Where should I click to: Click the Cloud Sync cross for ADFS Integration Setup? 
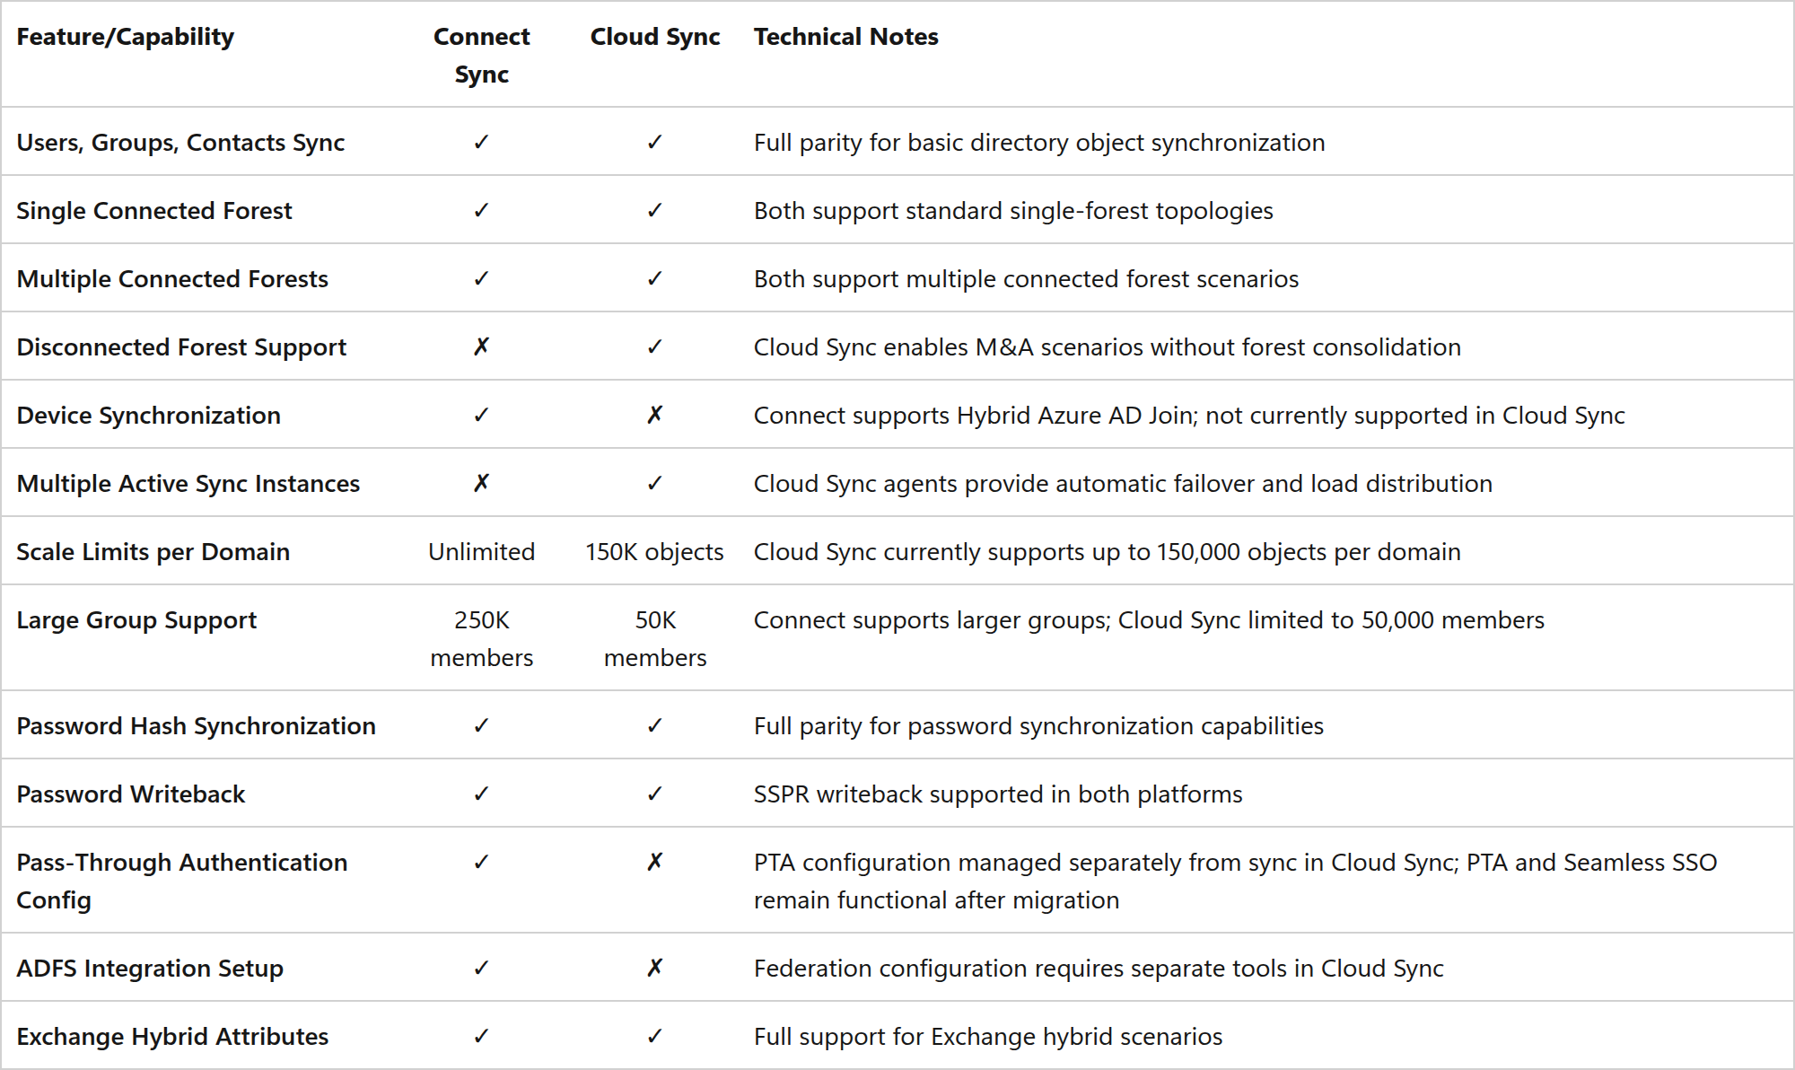click(655, 968)
